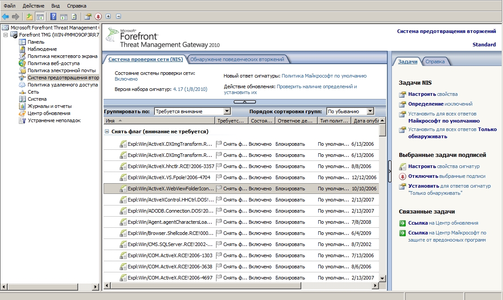Toggle the Show/Hide console tree toolbar icon
The image size is (503, 300).
click(40, 16)
